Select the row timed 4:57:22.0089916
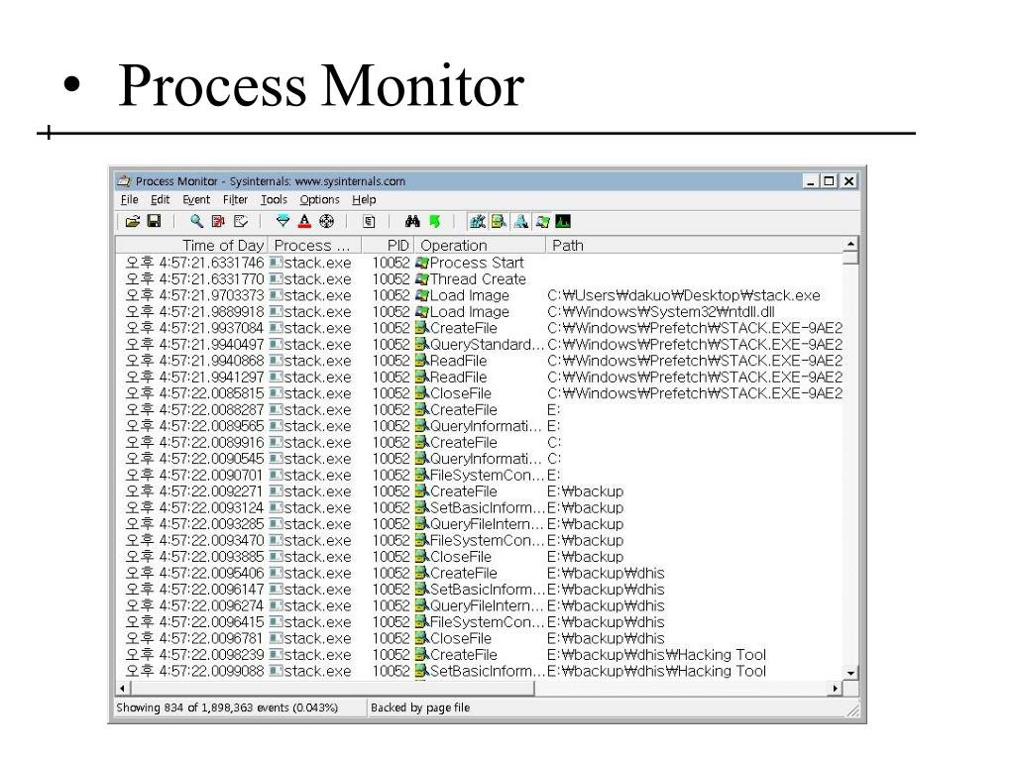Screen dimensions: 1015x761 (x=479, y=443)
